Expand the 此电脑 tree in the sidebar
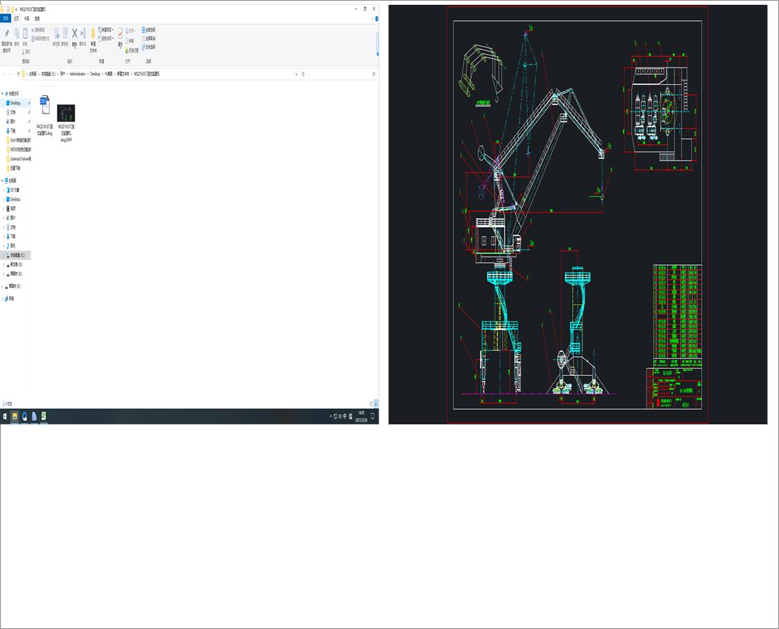Viewport: 779px width, 629px height. coord(4,180)
